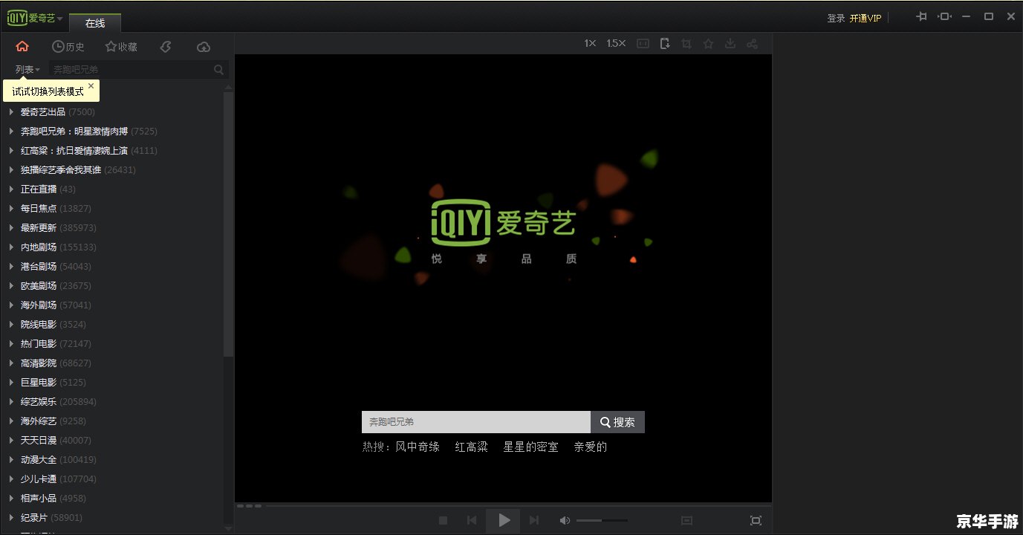
Task: Expand 红高粱:抗日爱情凄婉上演 category
Action: (11, 150)
